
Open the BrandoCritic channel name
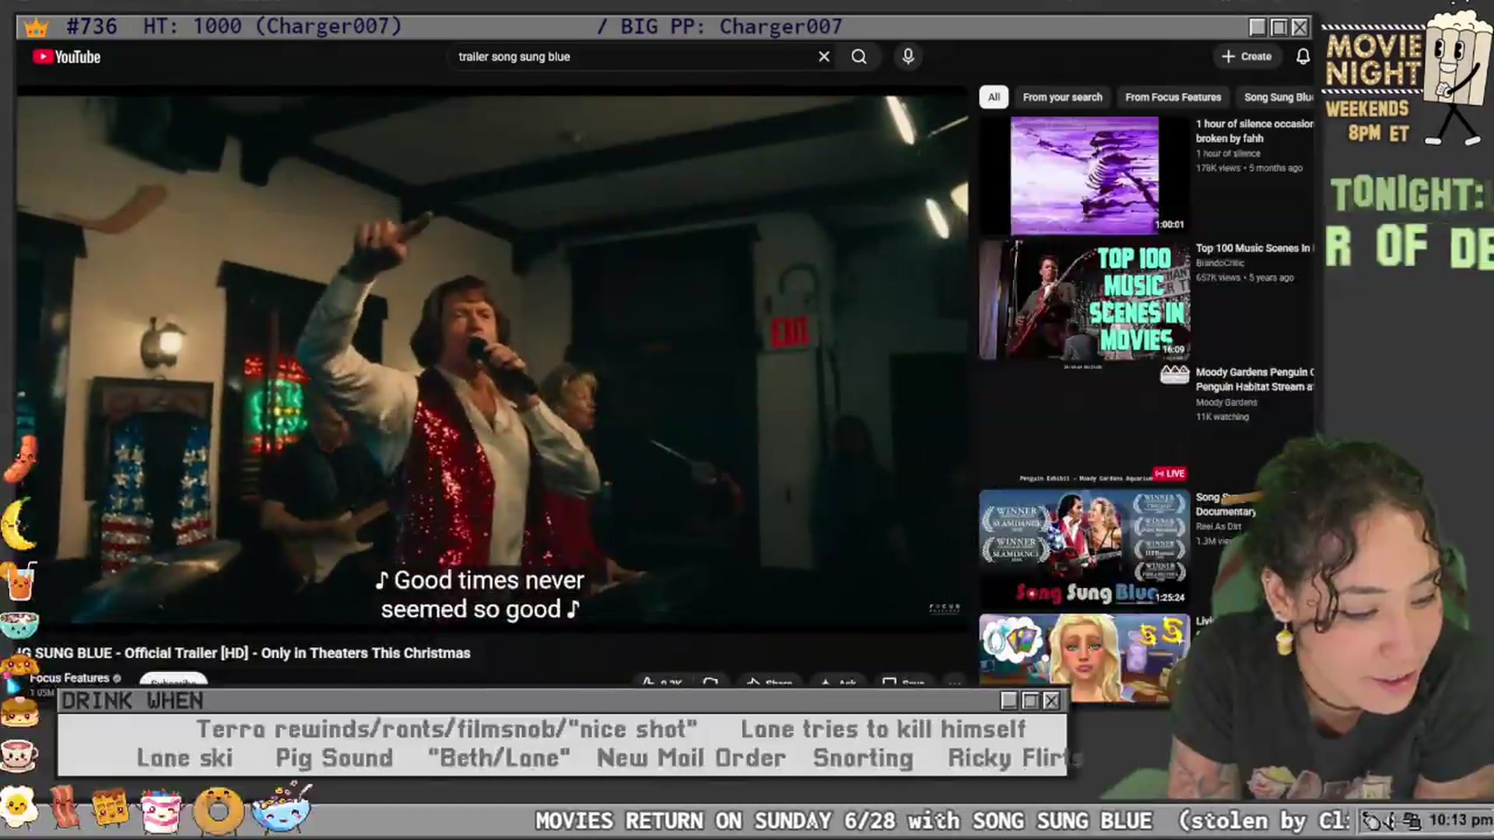tap(1220, 264)
